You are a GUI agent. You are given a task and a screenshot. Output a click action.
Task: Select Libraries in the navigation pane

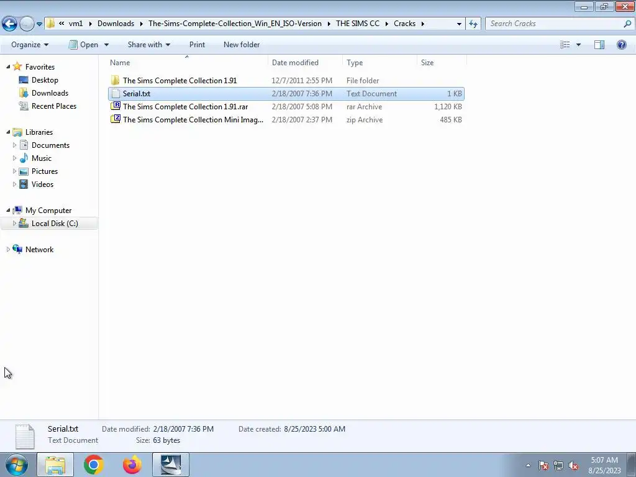point(39,132)
